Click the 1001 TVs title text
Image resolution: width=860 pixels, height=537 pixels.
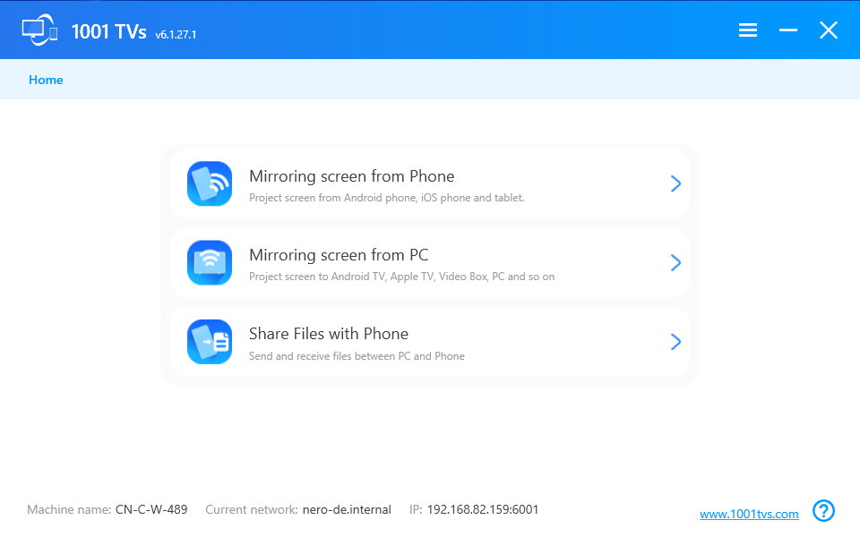(108, 32)
